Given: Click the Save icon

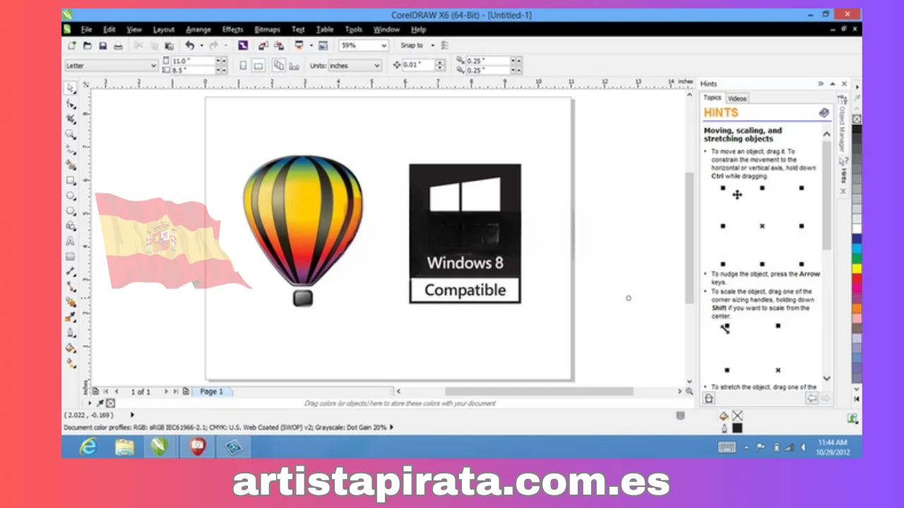Looking at the screenshot, I should [102, 45].
